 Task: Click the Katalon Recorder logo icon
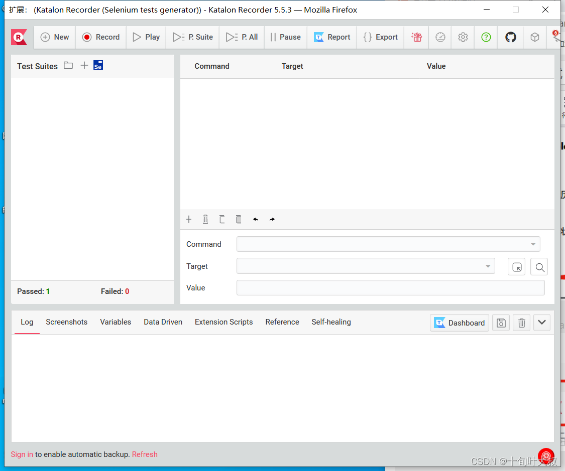point(19,37)
